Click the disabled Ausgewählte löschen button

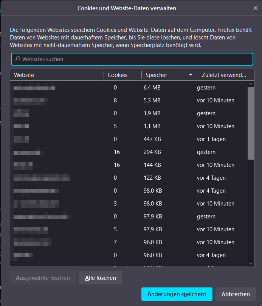pos(43,278)
